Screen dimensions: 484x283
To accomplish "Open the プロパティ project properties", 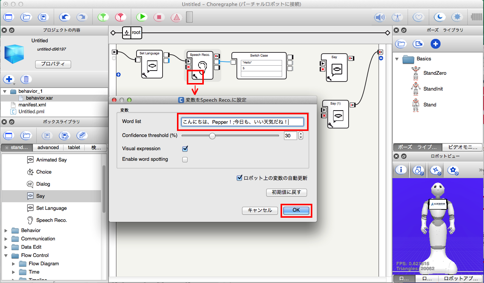I will point(53,64).
